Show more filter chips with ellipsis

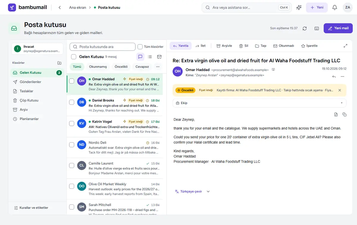pos(158,67)
